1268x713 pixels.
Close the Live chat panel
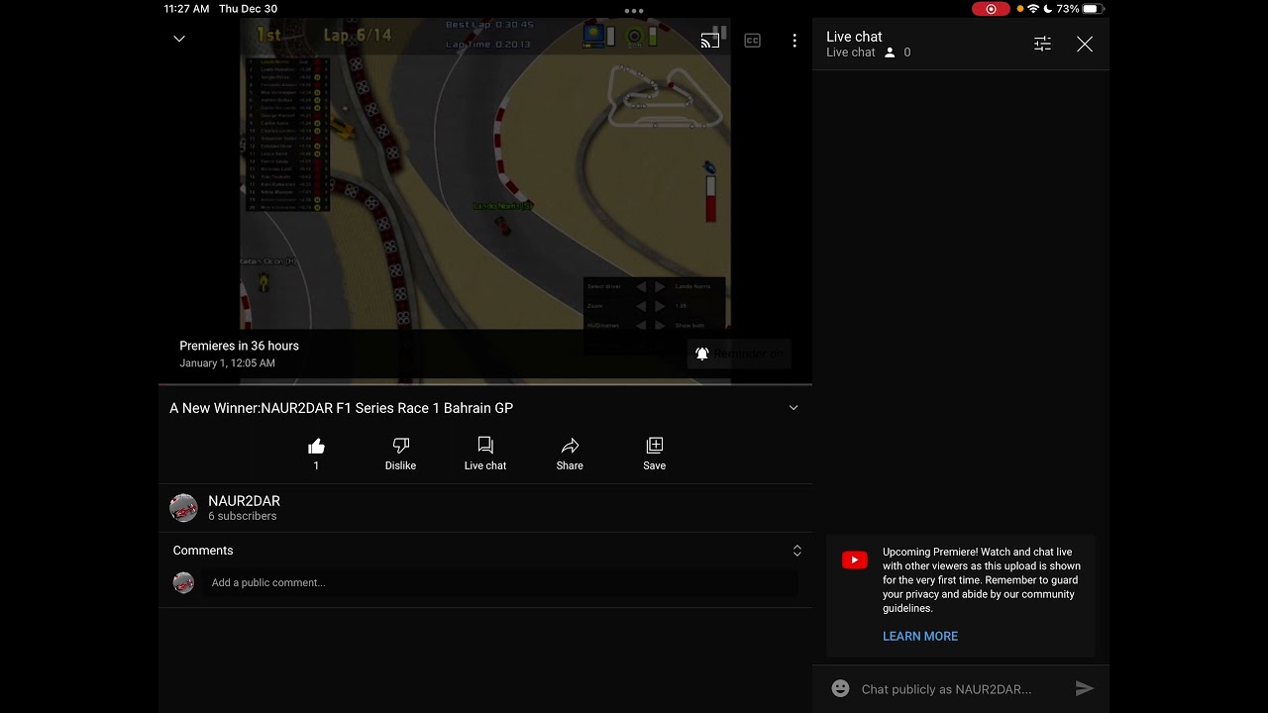pos(1085,44)
